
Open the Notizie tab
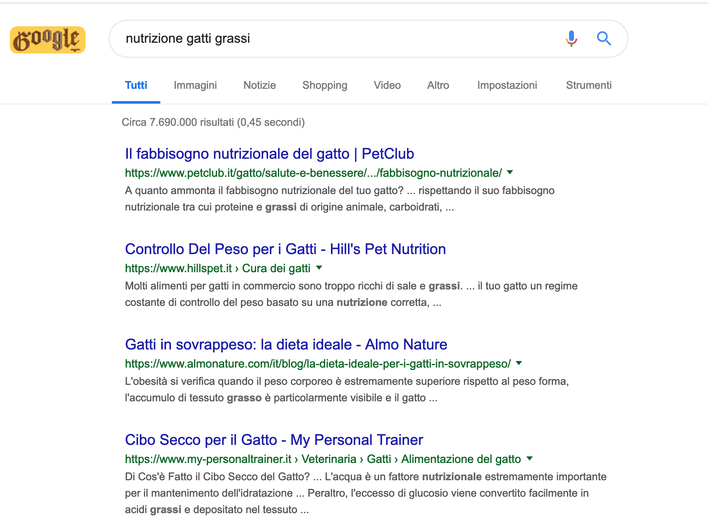click(x=259, y=85)
